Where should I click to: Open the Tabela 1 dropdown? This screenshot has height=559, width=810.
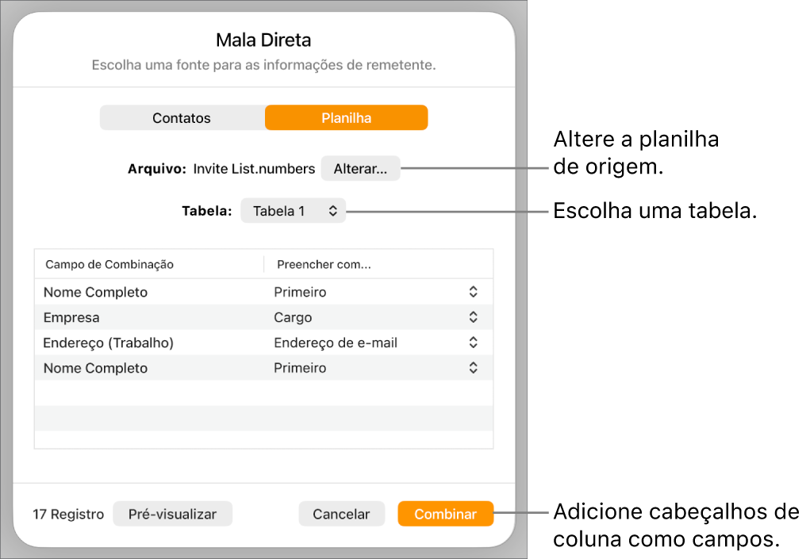click(x=293, y=211)
